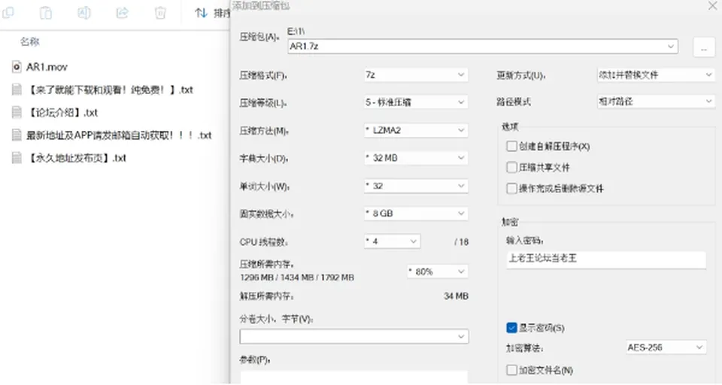Open the 字典大小 dropdown showing 32 MB
Viewport: 722px width, 385px height.
416,158
